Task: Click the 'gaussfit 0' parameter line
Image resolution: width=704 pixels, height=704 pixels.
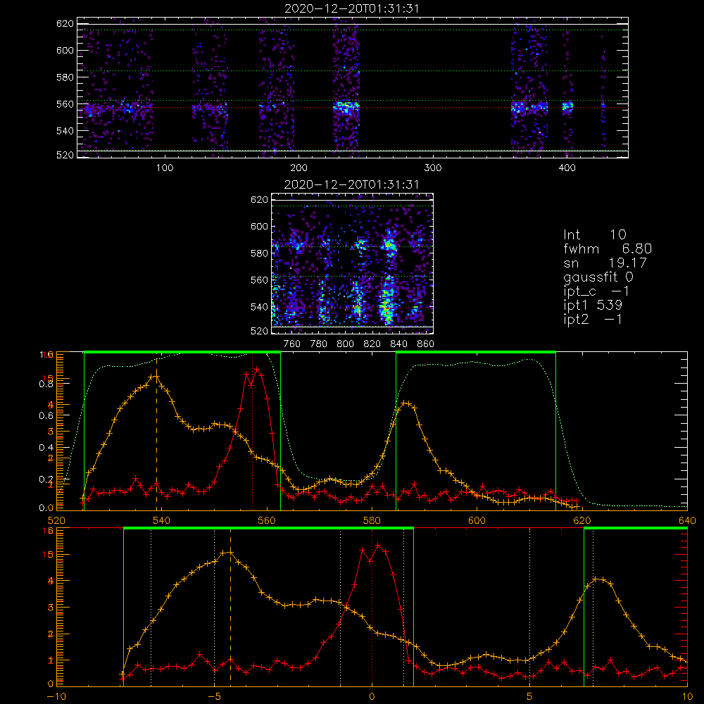Action: [x=598, y=277]
